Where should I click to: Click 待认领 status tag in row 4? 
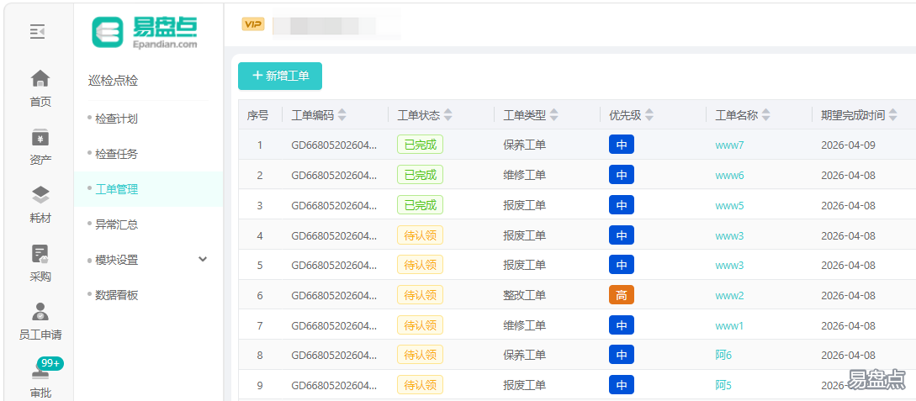(x=420, y=235)
